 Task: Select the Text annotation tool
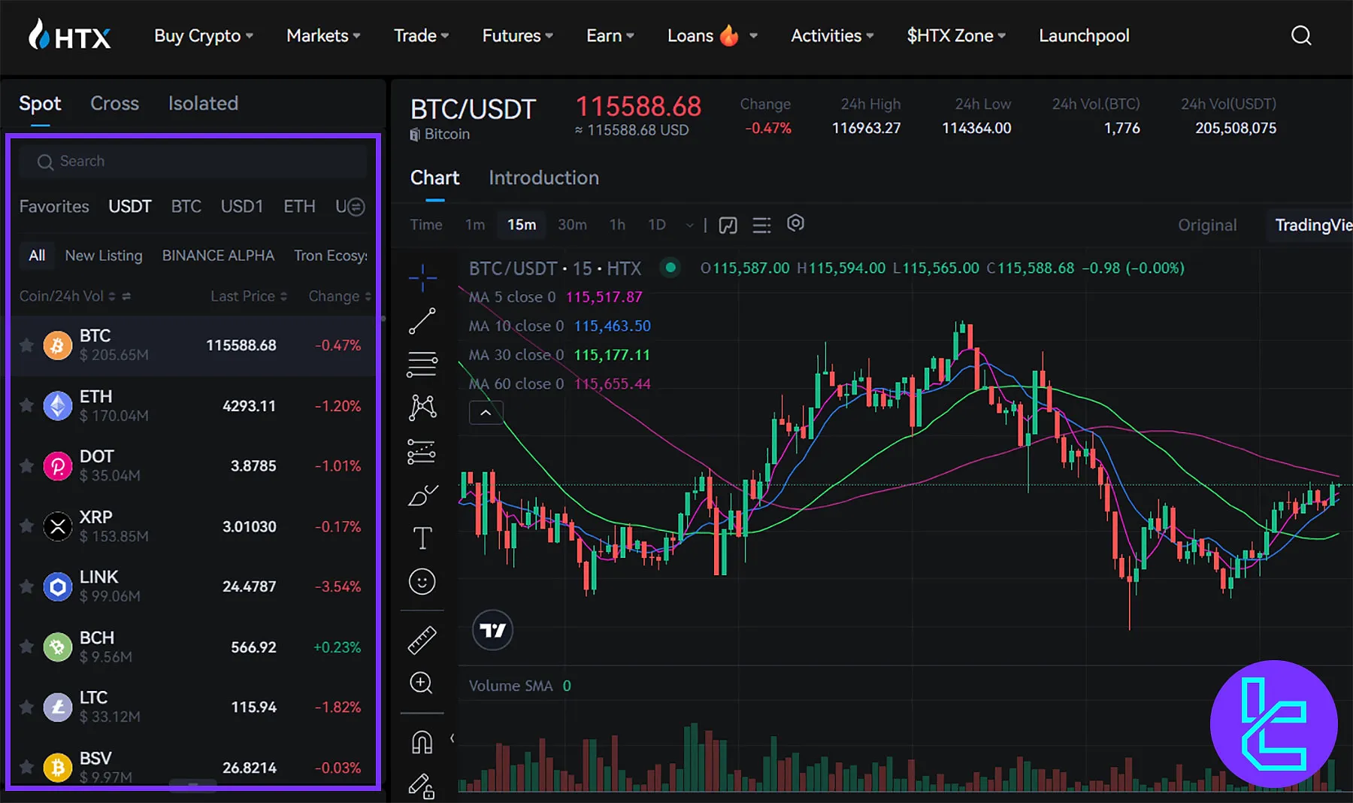[x=422, y=538]
